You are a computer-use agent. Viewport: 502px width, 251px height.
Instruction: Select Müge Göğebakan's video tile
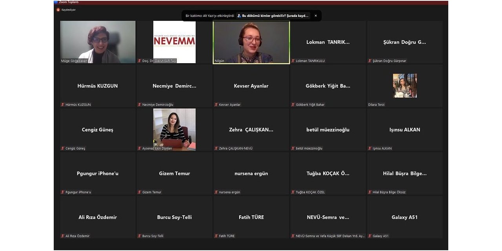(x=98, y=42)
